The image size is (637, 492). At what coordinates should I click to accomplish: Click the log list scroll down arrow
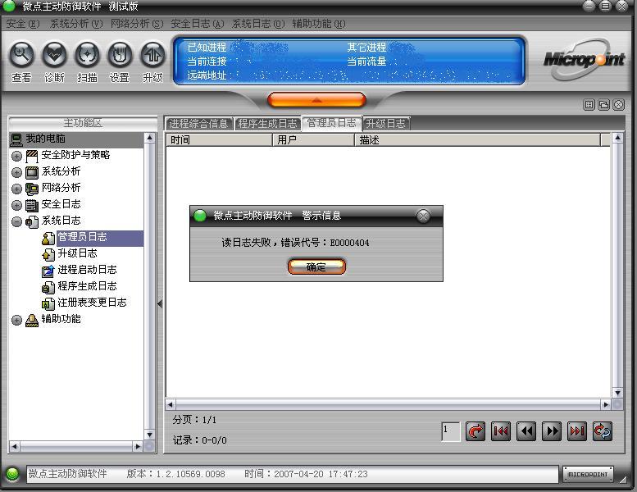pos(617,393)
